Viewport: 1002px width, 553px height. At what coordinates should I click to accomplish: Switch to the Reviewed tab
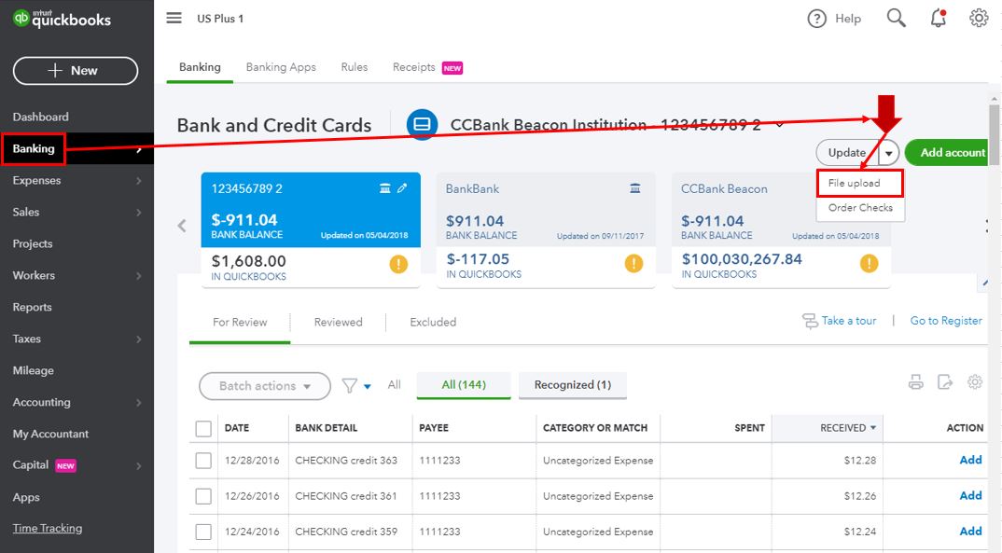(x=338, y=322)
